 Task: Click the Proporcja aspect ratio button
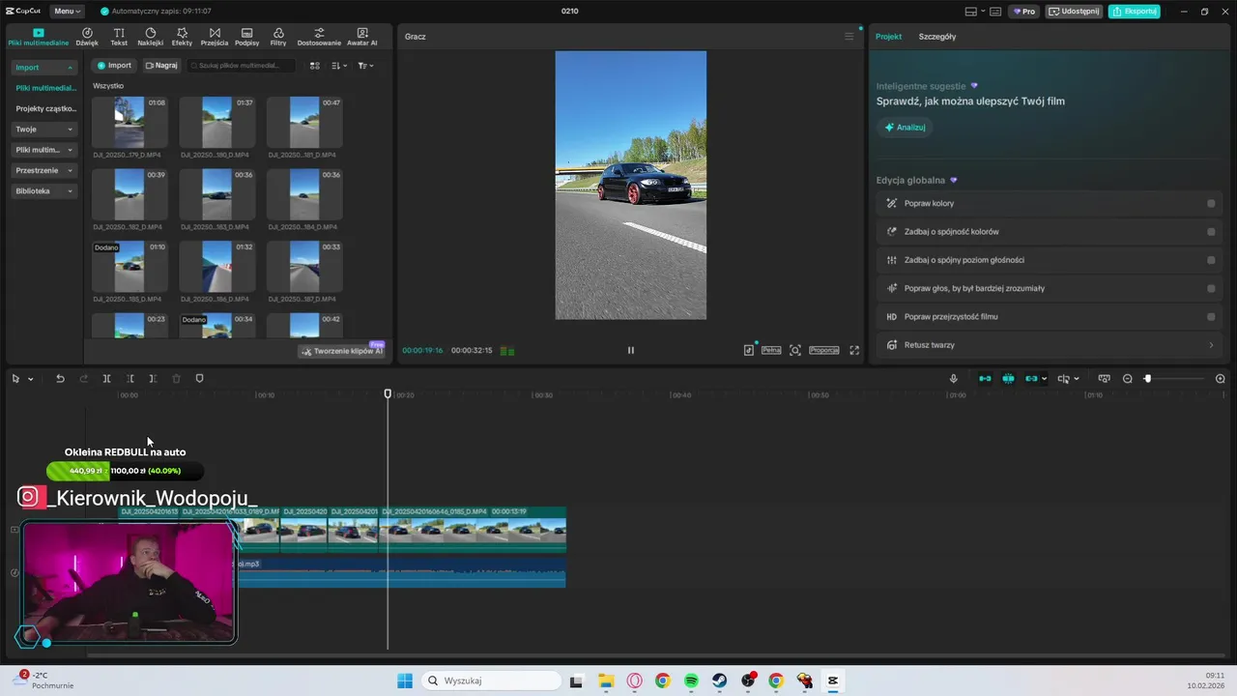click(x=824, y=350)
